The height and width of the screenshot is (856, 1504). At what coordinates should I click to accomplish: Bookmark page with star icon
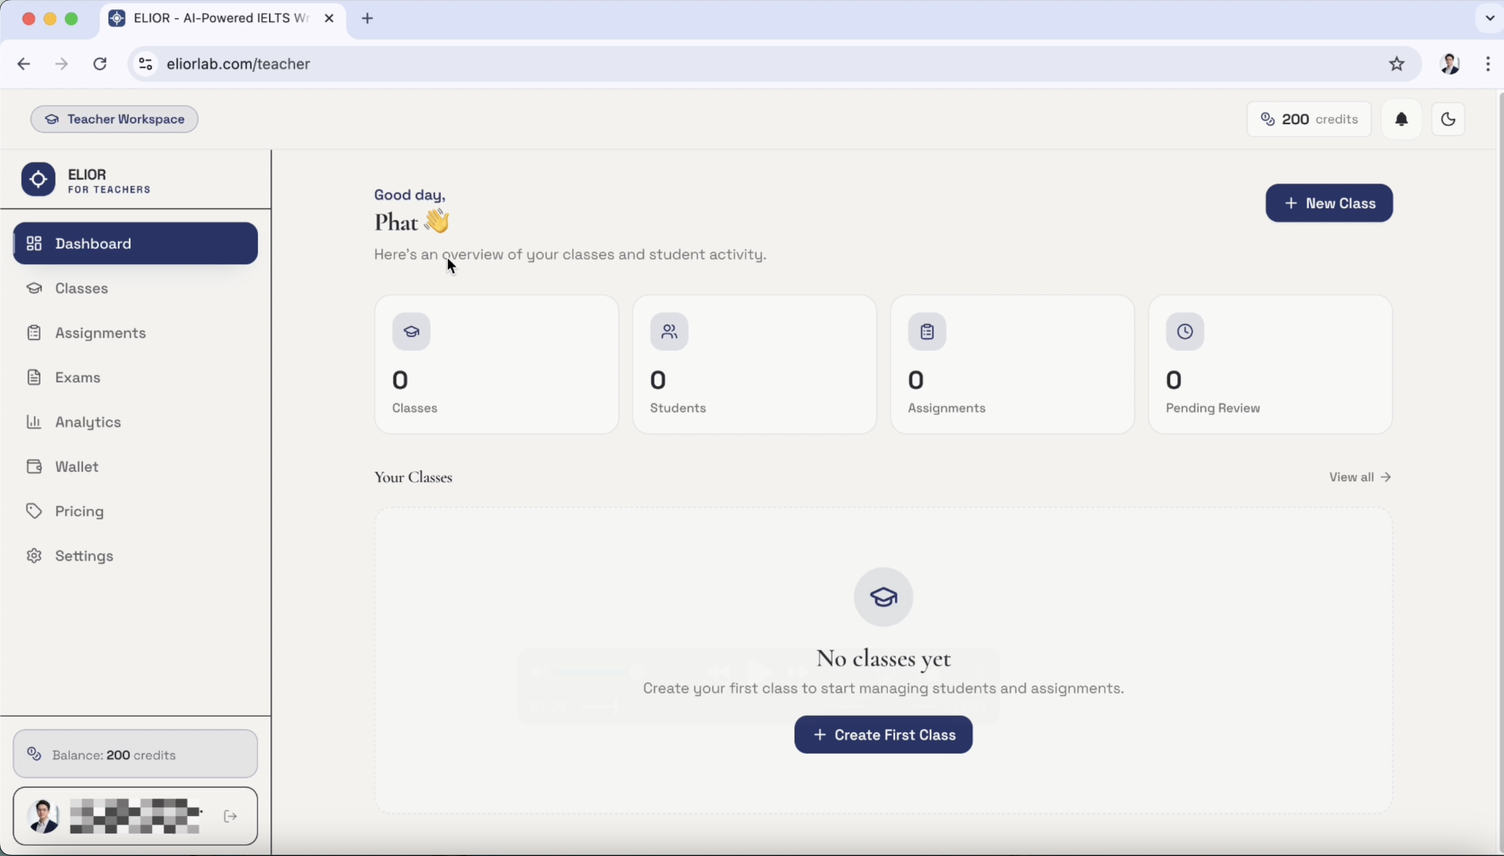tap(1396, 63)
